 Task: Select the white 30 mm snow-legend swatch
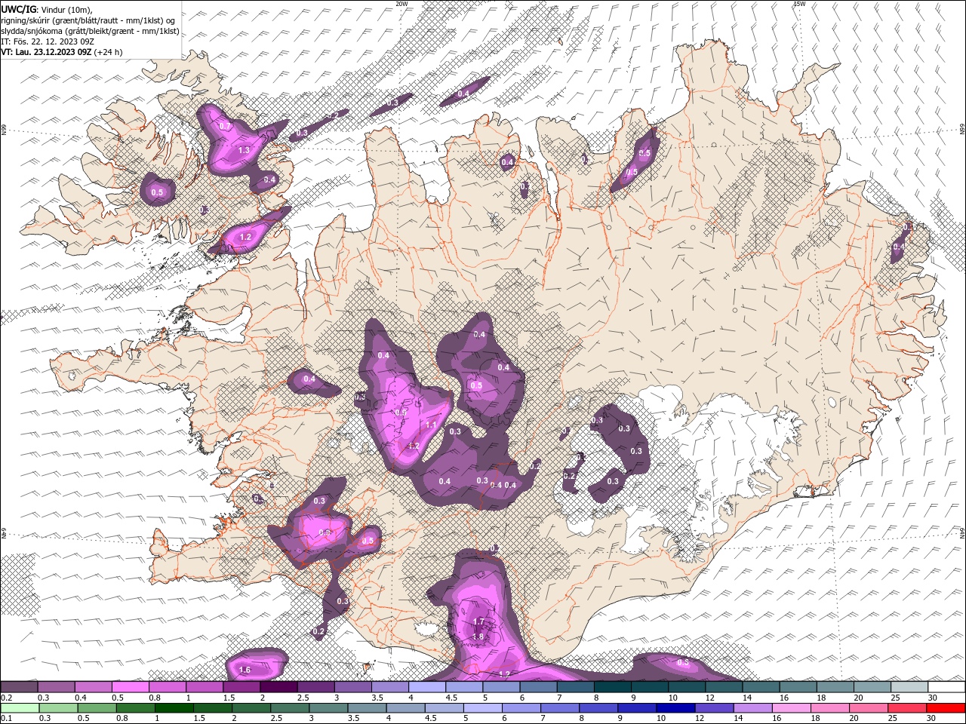click(x=947, y=687)
